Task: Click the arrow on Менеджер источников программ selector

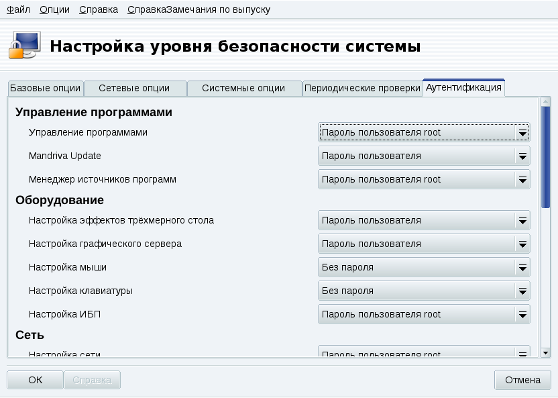Action: coord(522,179)
